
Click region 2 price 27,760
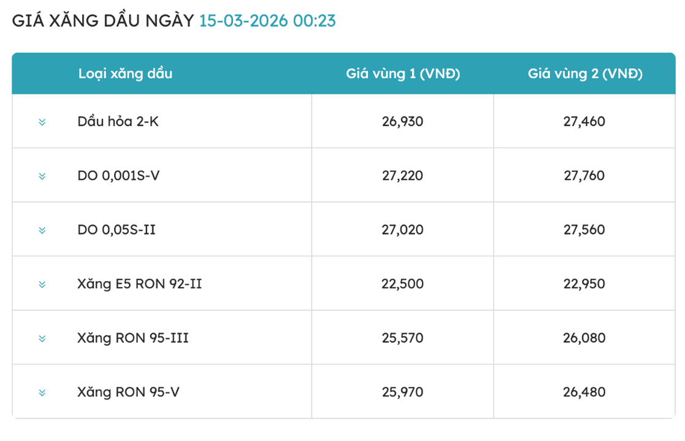pyautogui.click(x=584, y=176)
